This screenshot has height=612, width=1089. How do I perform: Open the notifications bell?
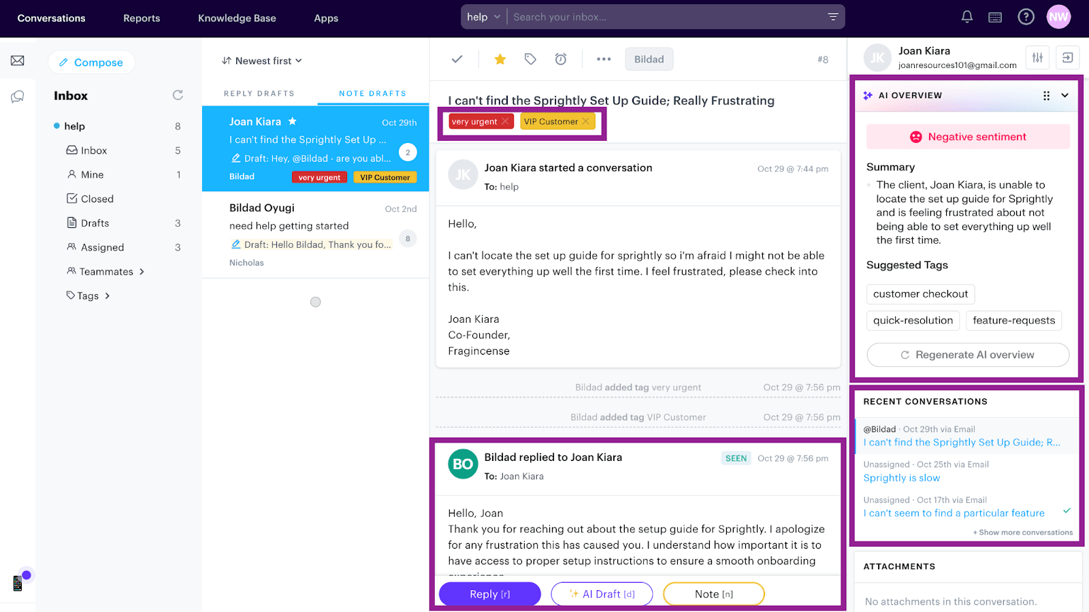(x=966, y=17)
